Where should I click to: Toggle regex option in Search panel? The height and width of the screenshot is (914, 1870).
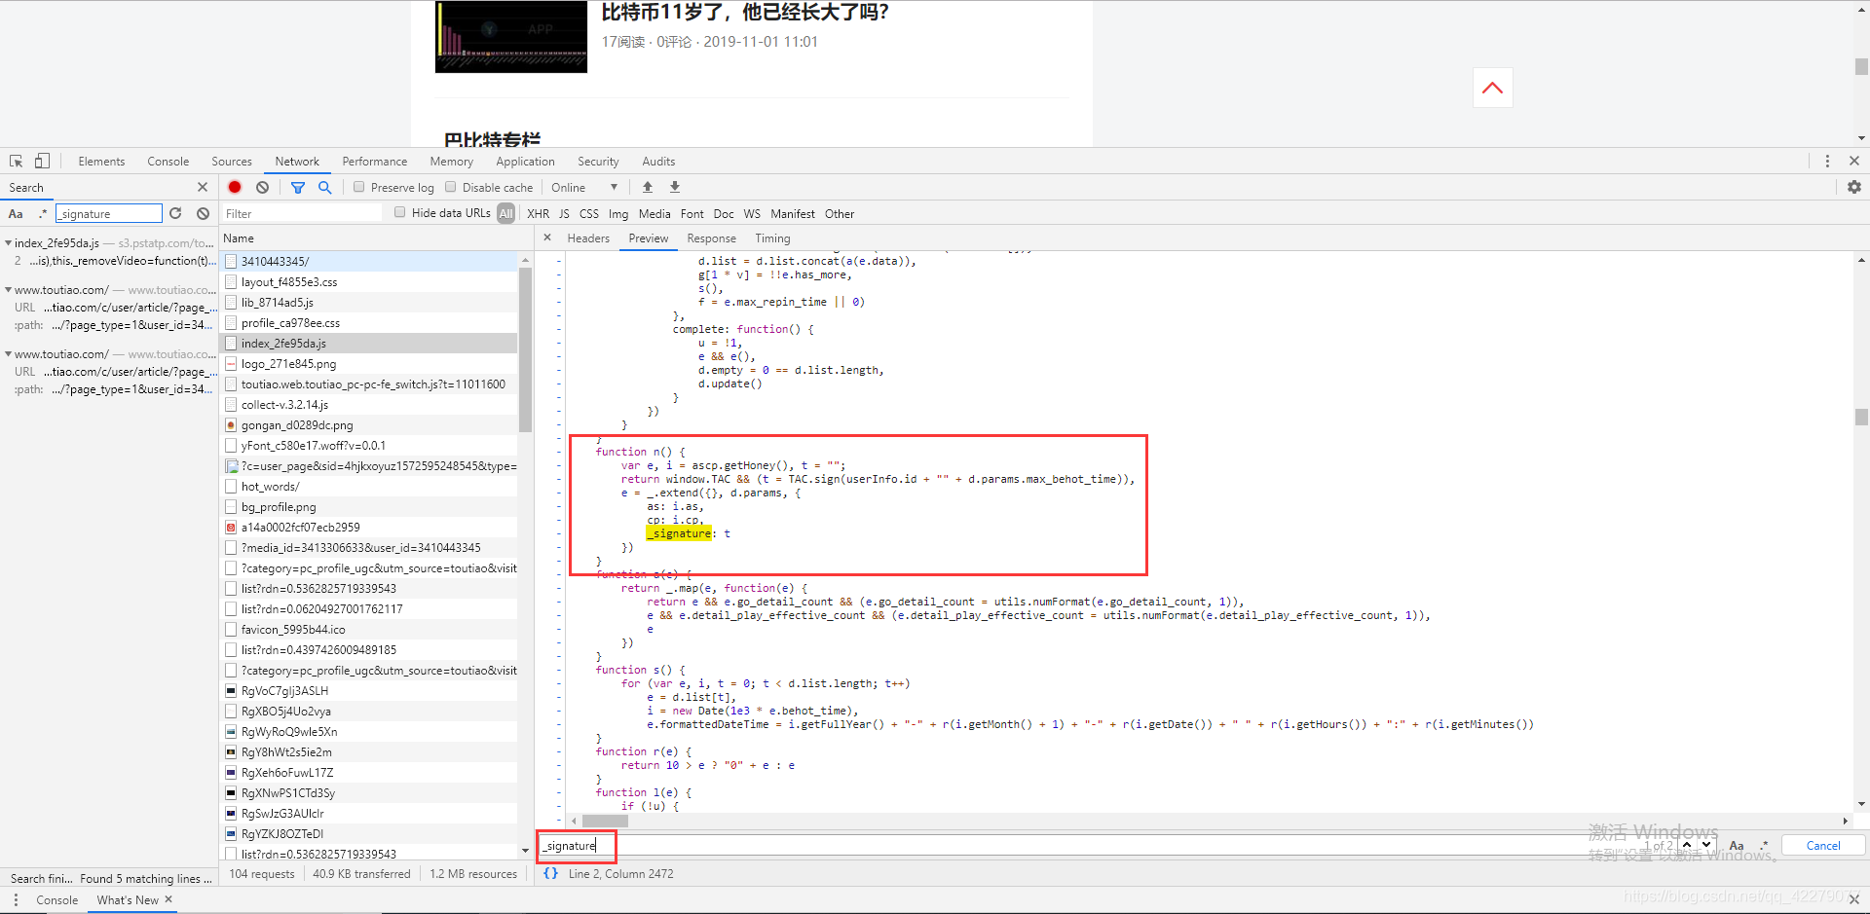click(x=42, y=213)
